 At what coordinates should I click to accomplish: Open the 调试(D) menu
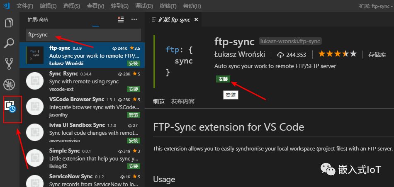[x=144, y=6]
